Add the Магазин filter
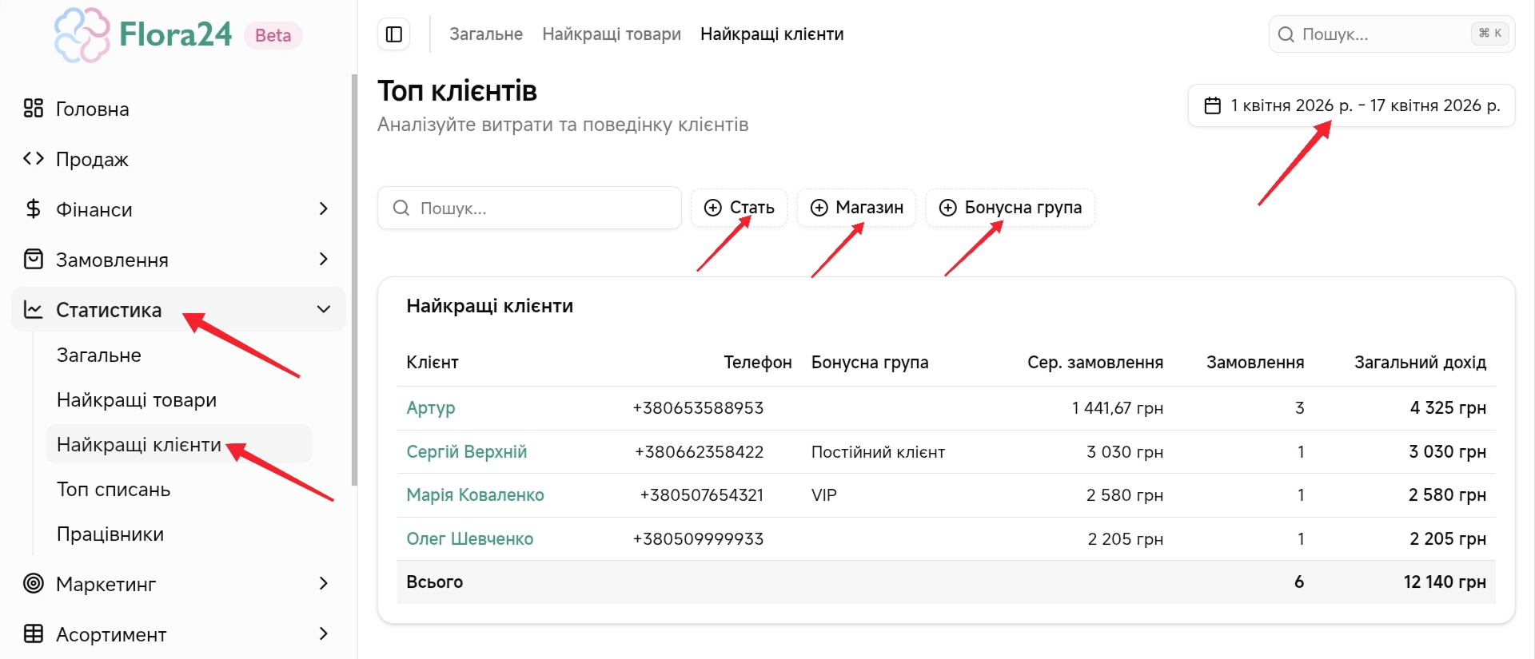The height and width of the screenshot is (659, 1535). (856, 208)
